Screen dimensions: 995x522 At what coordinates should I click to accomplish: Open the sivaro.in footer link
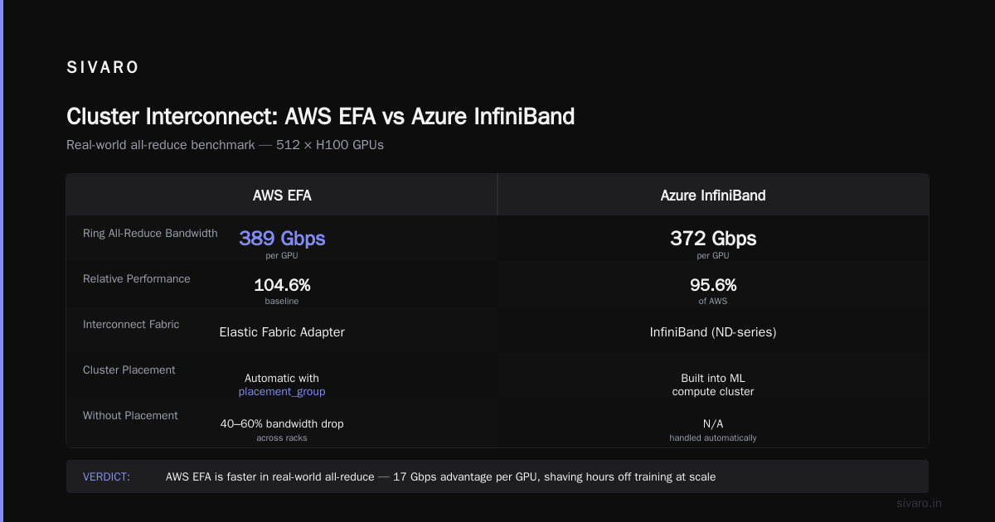pos(920,503)
